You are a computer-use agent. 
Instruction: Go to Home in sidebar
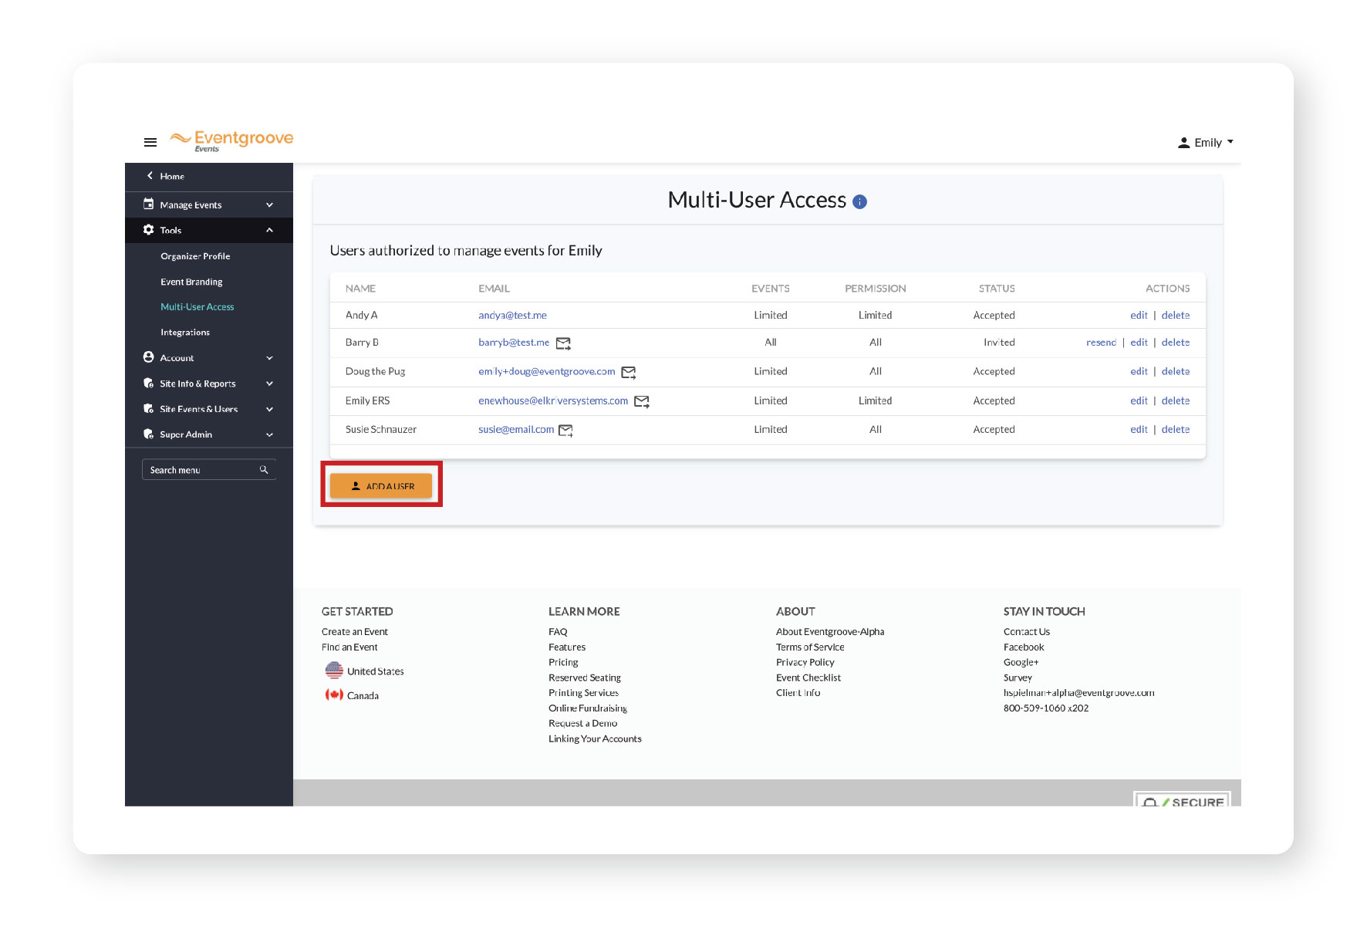[172, 177]
